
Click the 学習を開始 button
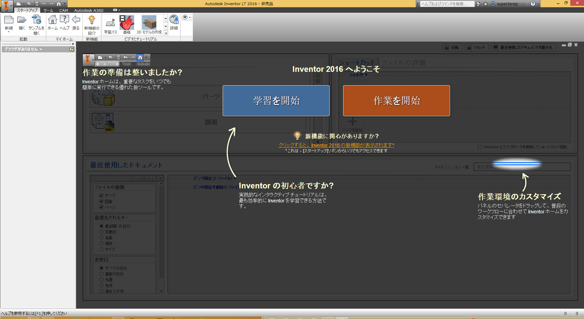click(x=276, y=101)
